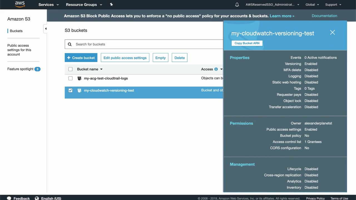
Task: Click the Feature spotlight count badge
Action: [x=37, y=69]
